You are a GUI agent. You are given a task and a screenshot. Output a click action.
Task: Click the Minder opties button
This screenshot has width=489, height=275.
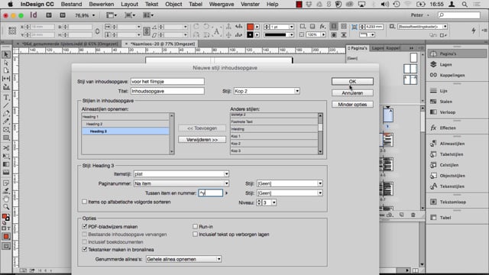352,105
